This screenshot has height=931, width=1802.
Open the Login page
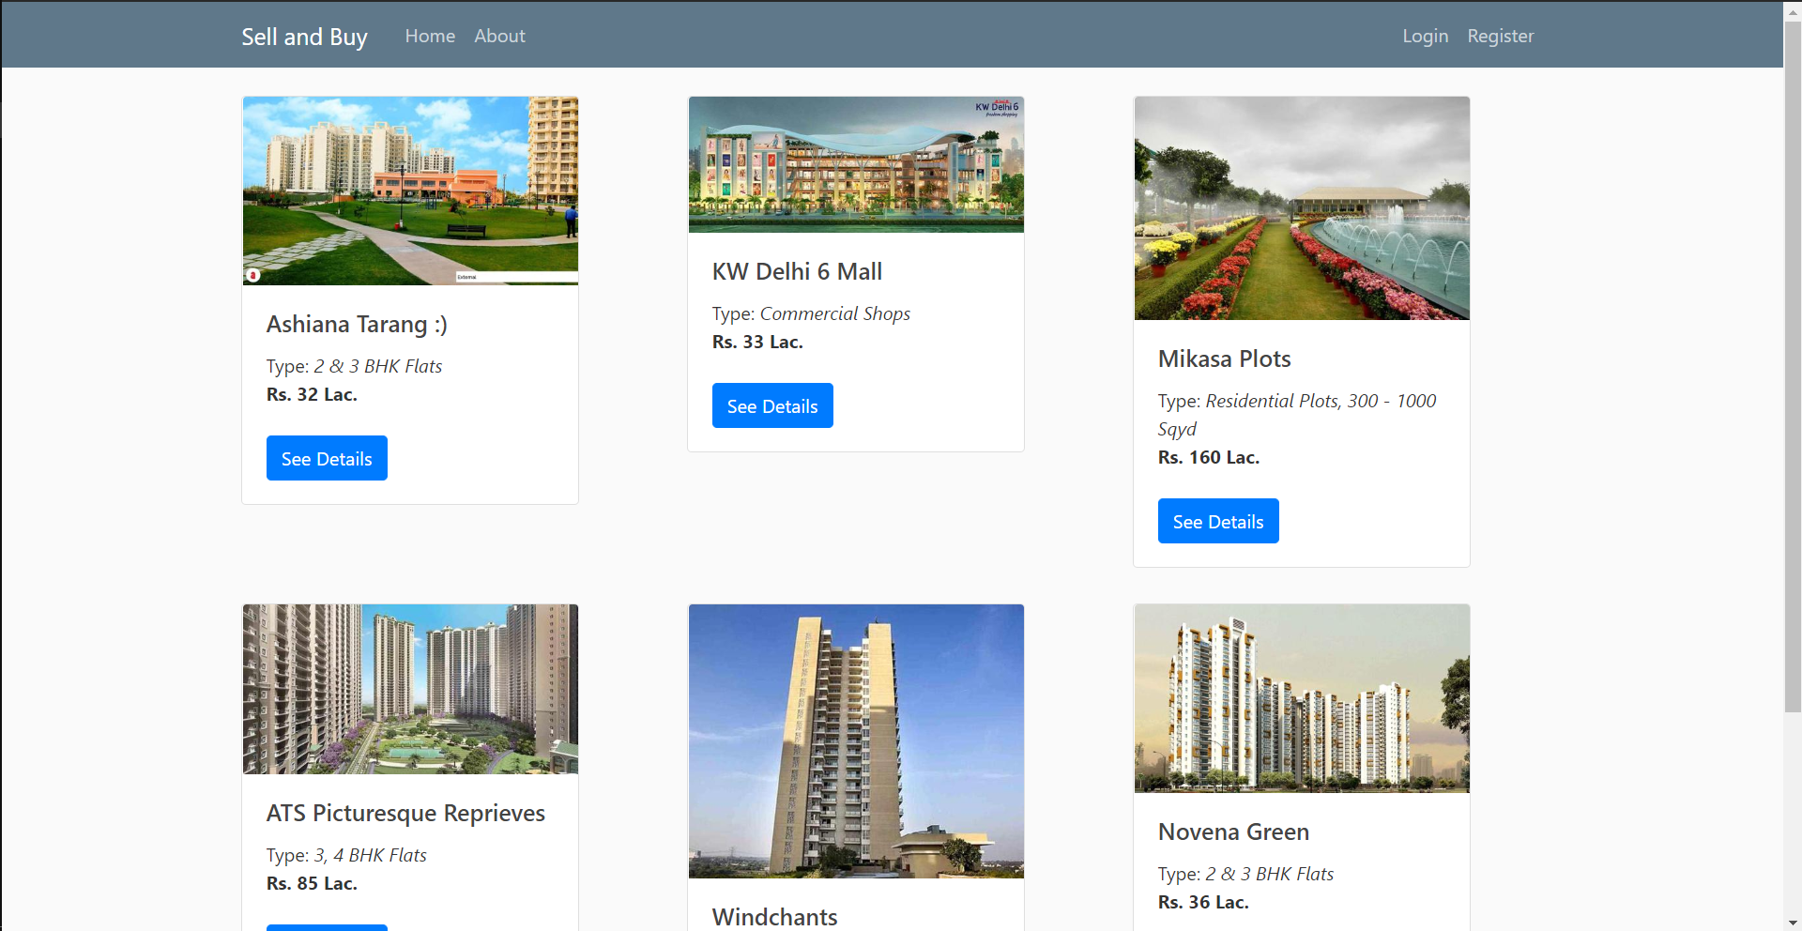(x=1425, y=36)
